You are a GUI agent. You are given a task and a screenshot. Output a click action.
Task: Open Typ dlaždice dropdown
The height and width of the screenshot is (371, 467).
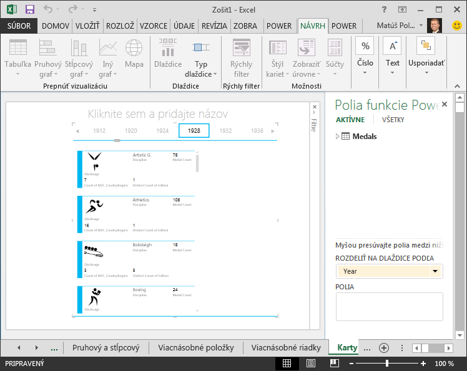coord(201,58)
